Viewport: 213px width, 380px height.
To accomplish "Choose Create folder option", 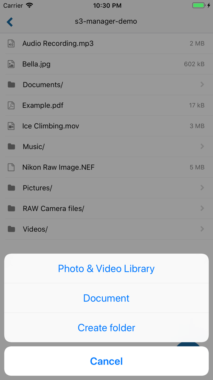I will (106, 328).
